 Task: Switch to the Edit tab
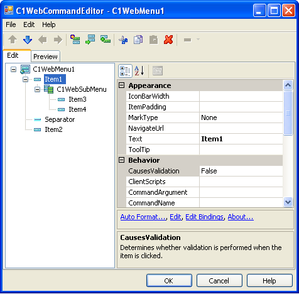(x=17, y=56)
